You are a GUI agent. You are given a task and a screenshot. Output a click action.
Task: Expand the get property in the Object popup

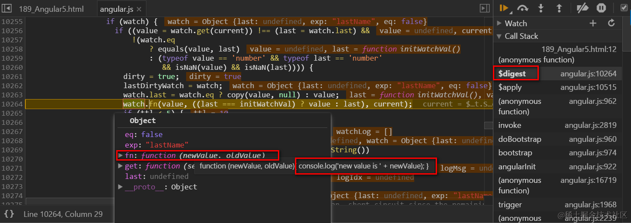tap(121, 166)
